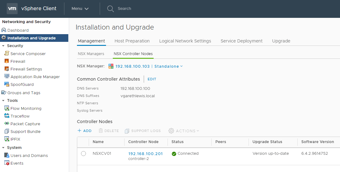Click the vgarethlewis.local DNS suffix value
Image resolution: width=340 pixels, height=172 pixels.
138,96
